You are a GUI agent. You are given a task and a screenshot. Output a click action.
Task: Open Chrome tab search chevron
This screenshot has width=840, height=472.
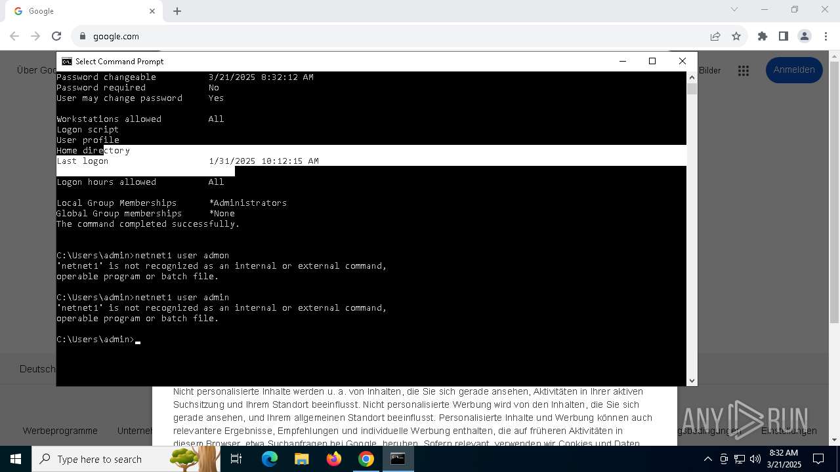[x=734, y=9]
